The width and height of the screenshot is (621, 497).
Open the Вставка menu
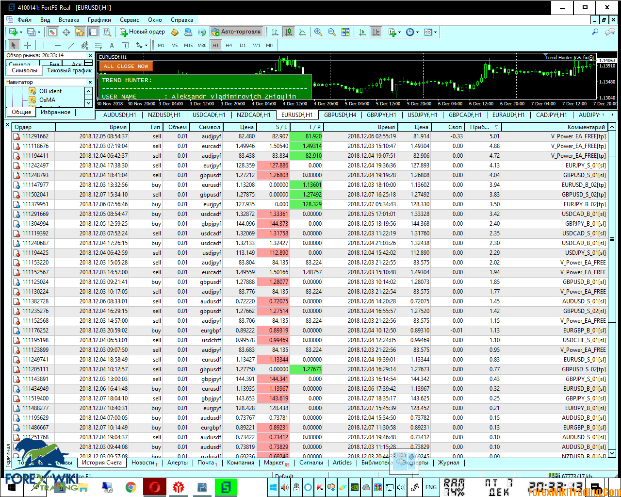(68, 20)
